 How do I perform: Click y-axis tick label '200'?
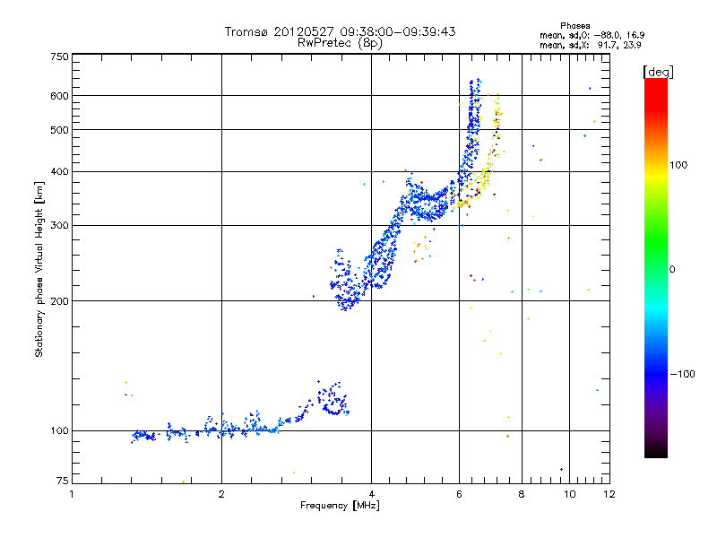60,301
